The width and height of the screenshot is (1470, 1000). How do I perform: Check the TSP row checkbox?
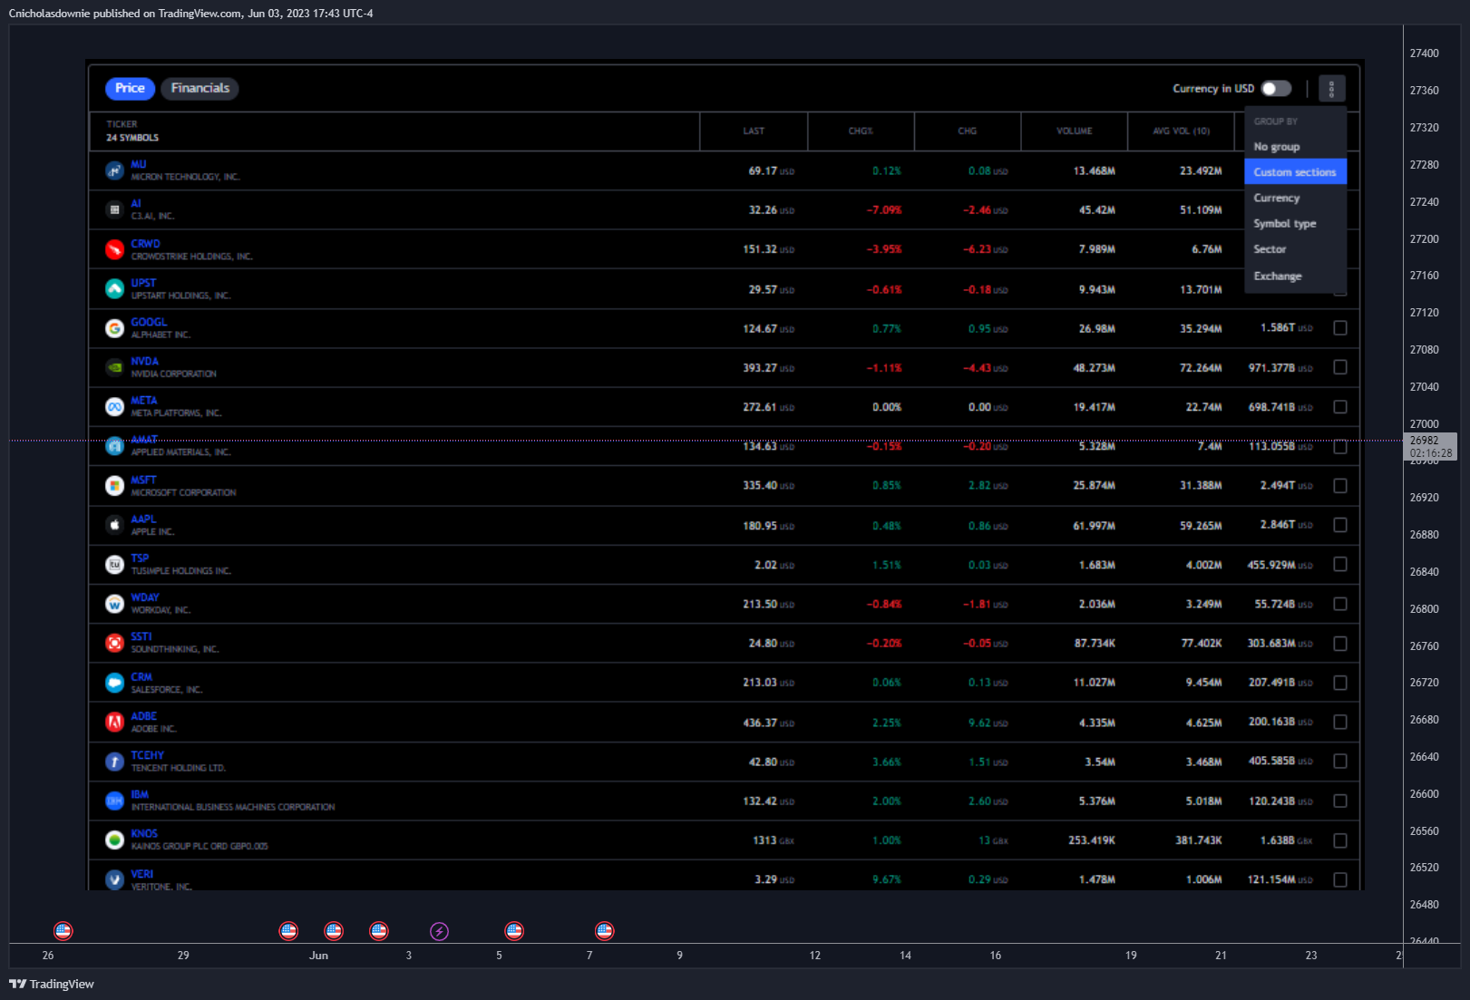click(1340, 564)
